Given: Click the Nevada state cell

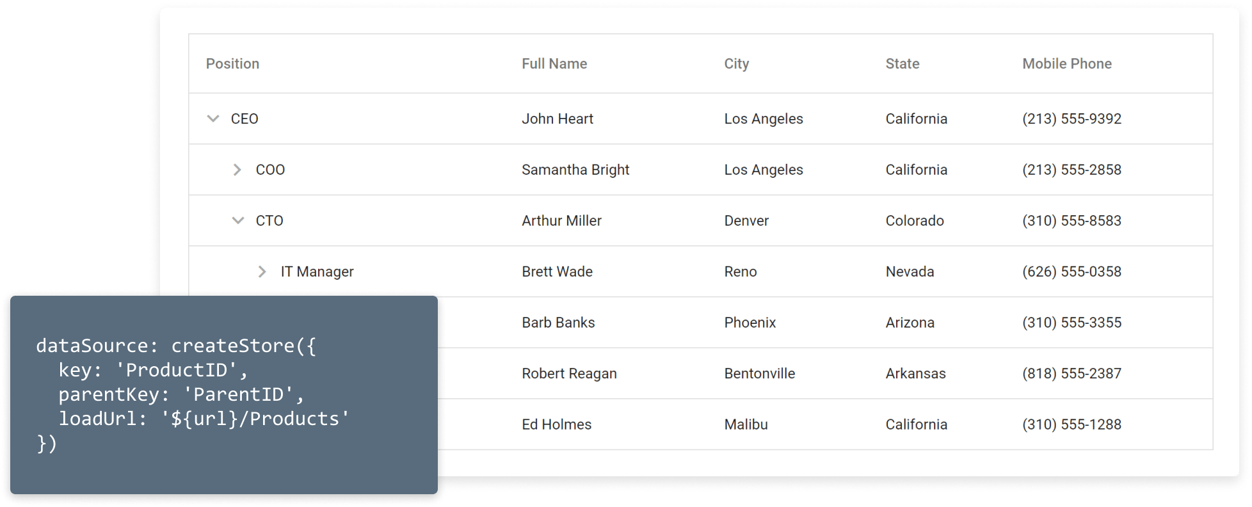Looking at the screenshot, I should (910, 271).
